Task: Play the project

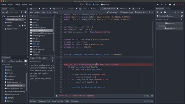Action: 158,5
